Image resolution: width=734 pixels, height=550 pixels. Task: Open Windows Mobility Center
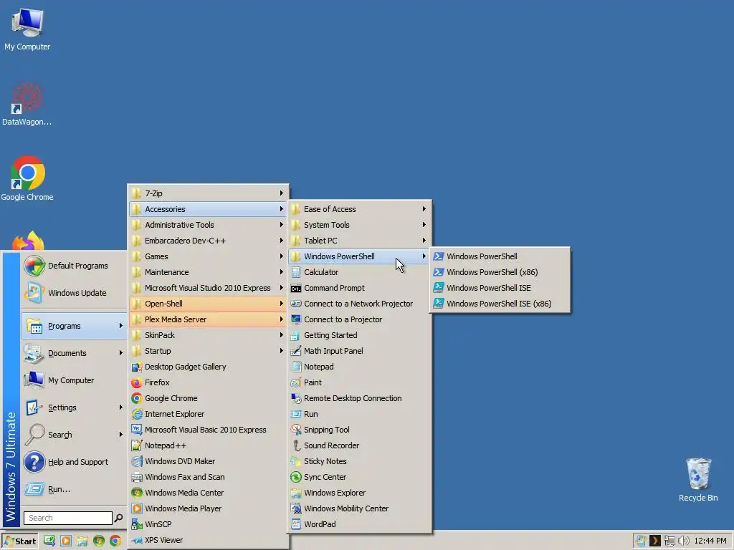[360, 508]
